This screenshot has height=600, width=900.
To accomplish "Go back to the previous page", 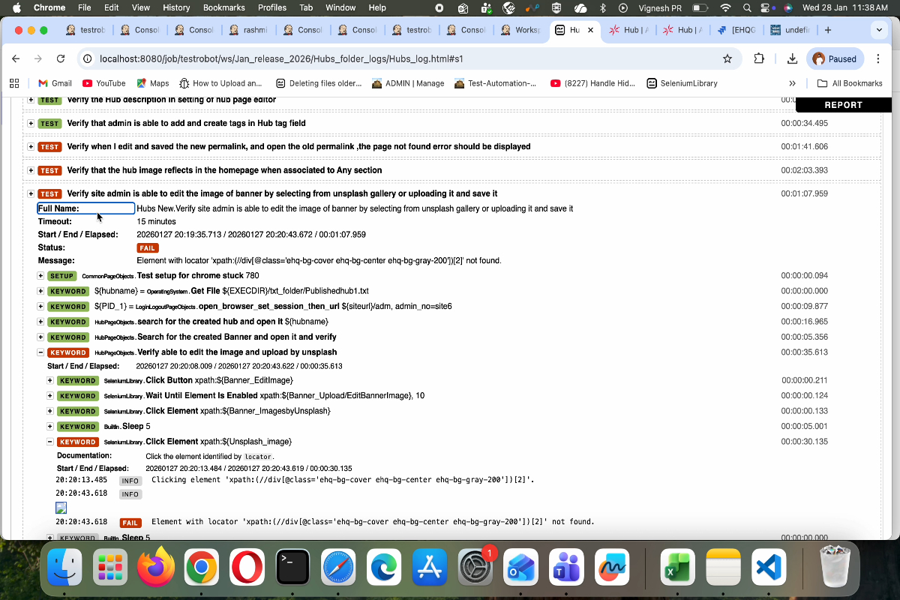I will [x=16, y=58].
